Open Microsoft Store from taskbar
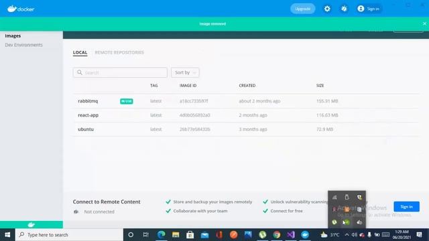Screen dimensions: 429x241 [190, 235]
